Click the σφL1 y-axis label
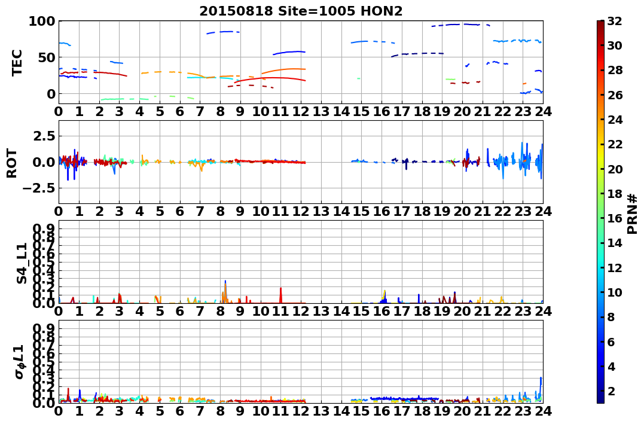Screen dimensions: 644x424 pyautogui.click(x=19, y=362)
